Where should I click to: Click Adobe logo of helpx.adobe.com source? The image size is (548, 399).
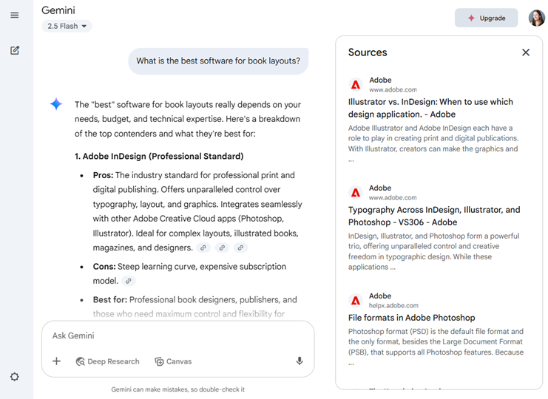click(x=356, y=300)
